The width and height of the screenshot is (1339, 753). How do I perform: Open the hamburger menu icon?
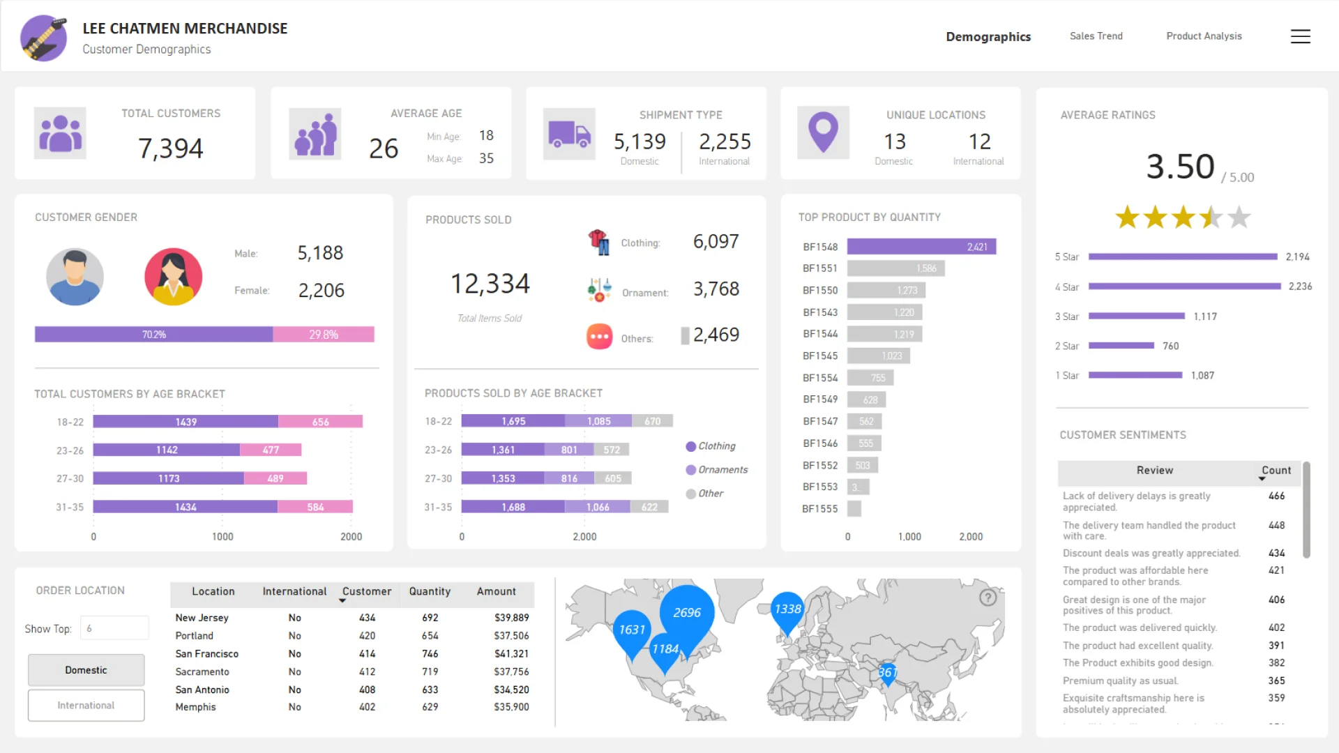coord(1300,36)
